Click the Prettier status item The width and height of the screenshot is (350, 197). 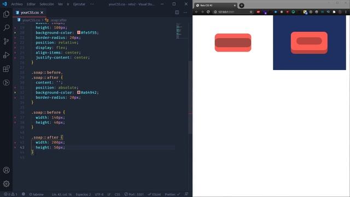point(172,194)
